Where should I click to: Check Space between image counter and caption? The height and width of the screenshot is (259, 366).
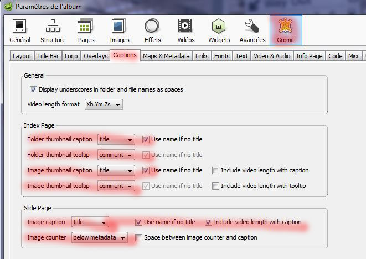coord(139,238)
